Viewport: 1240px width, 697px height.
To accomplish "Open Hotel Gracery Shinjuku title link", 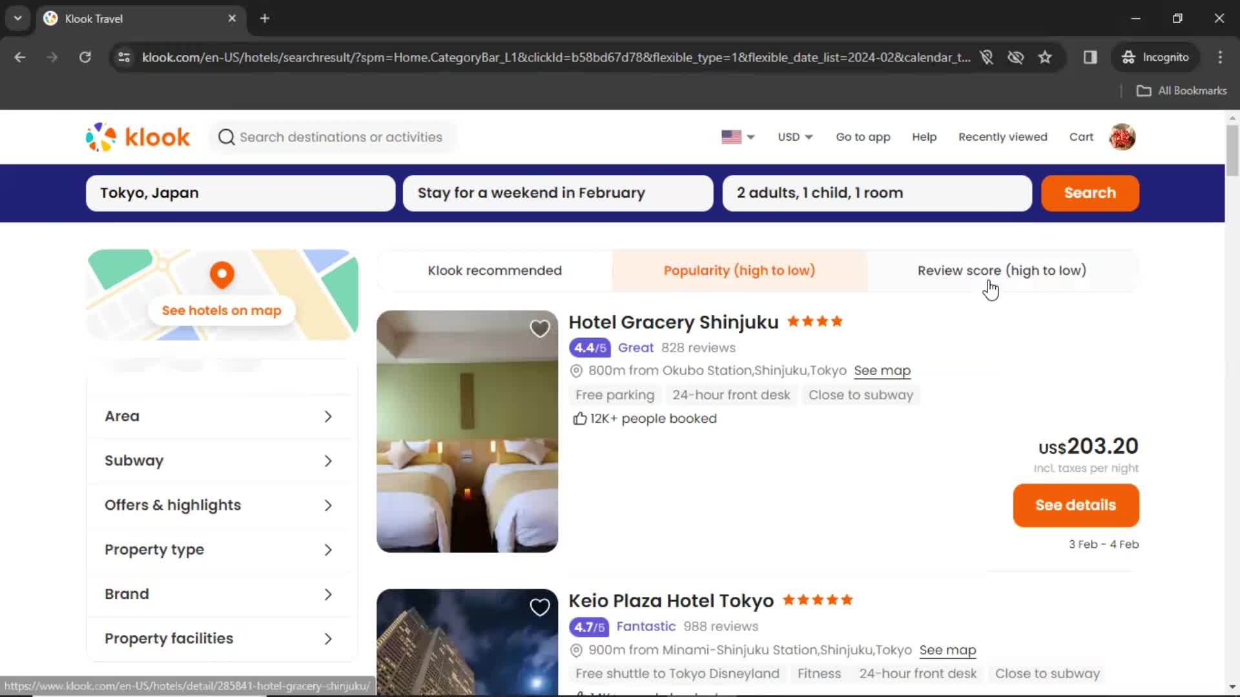I will pyautogui.click(x=673, y=322).
